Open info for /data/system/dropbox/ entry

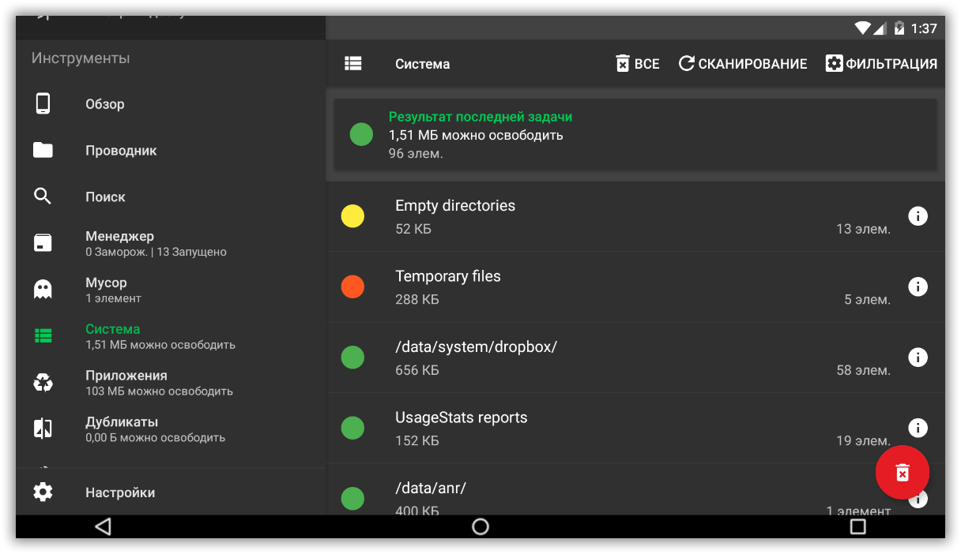917,357
